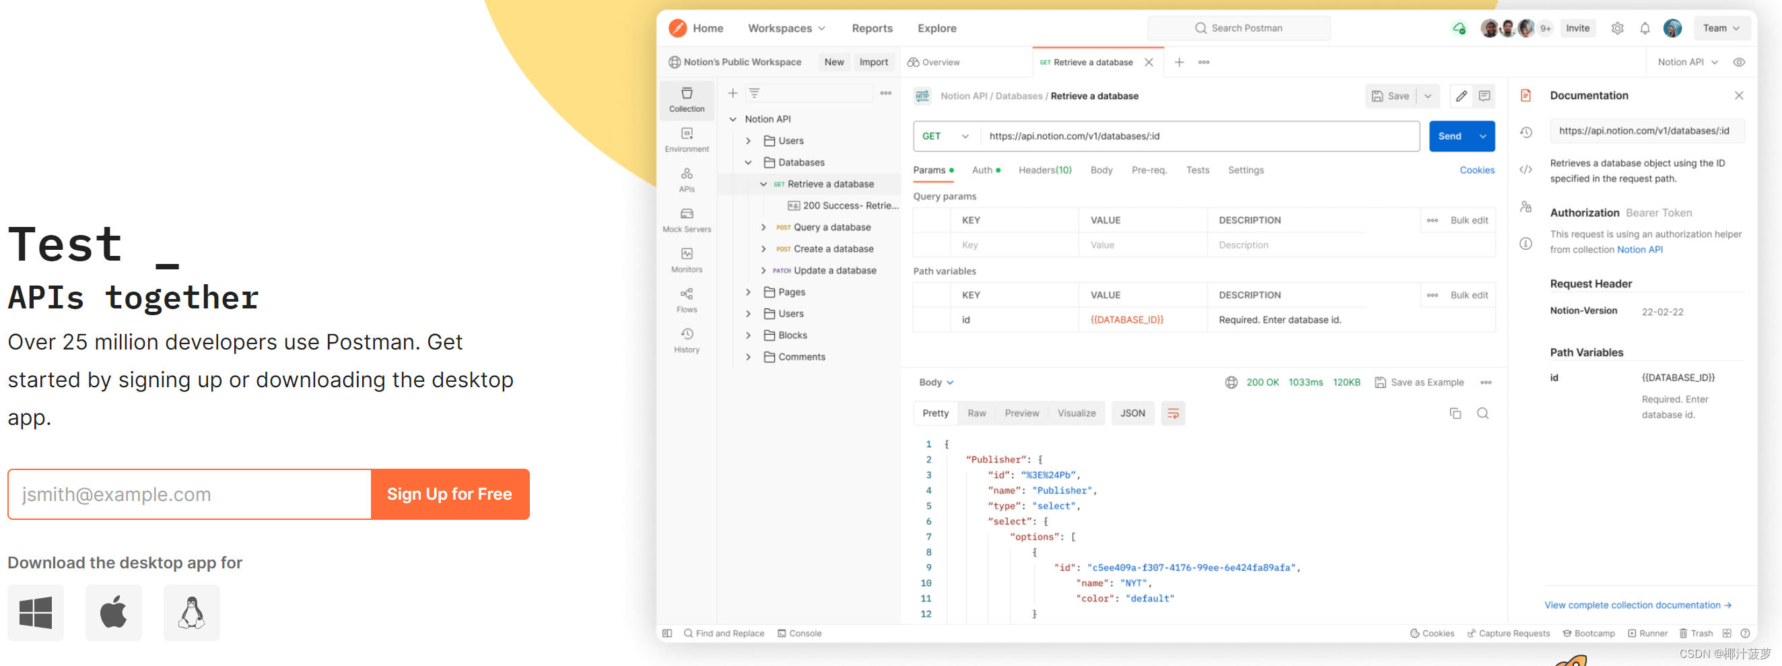Go to Explore in top navigation
This screenshot has width=1782, height=666.
[936, 28]
